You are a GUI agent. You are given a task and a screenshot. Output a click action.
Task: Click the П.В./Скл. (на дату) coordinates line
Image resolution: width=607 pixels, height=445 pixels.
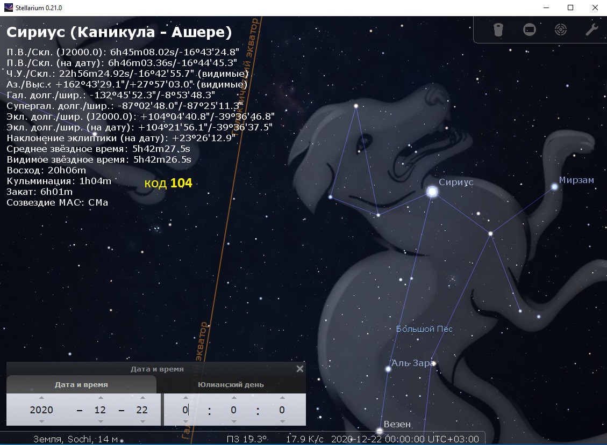122,63
